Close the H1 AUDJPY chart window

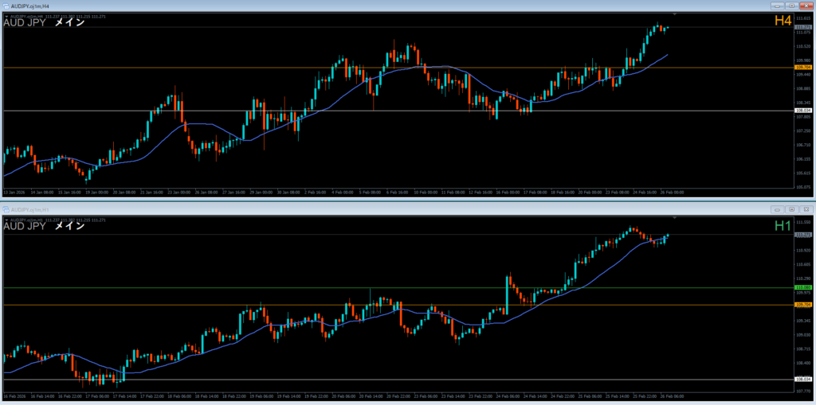tap(805, 209)
